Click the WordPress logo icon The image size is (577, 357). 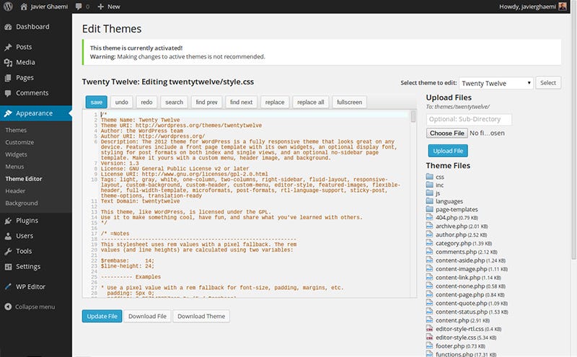pyautogui.click(x=8, y=6)
